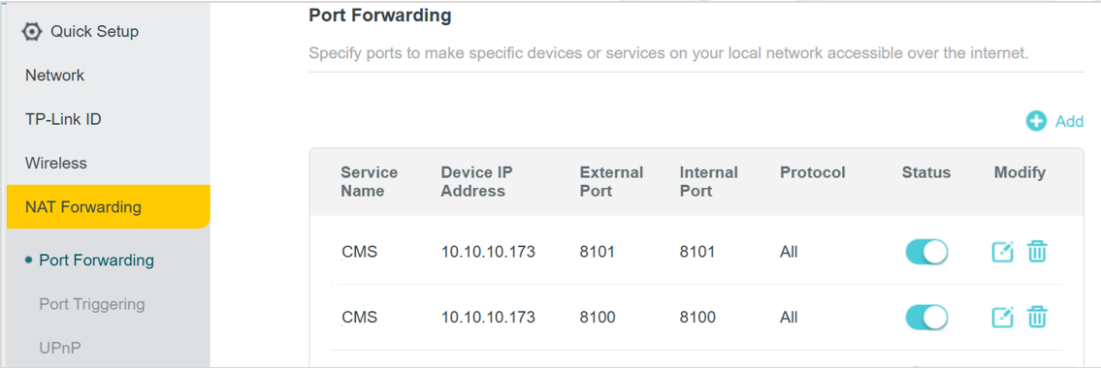Image resolution: width=1101 pixels, height=368 pixels.
Task: Delete the CMS port 8100 entry
Action: [1036, 318]
